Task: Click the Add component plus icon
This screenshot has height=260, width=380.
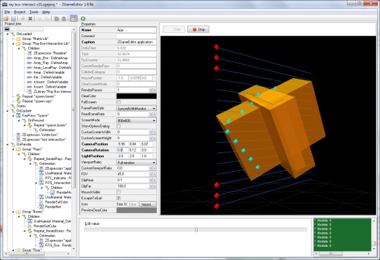Action: pos(23,19)
